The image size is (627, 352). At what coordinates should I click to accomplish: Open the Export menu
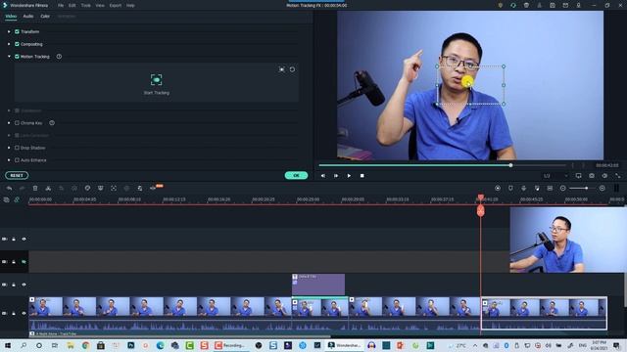116,6
